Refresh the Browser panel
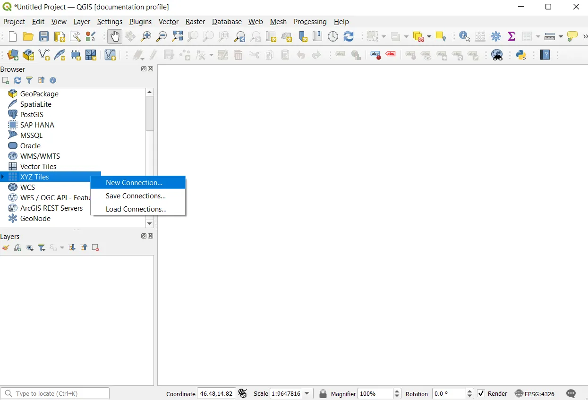 [x=17, y=81]
